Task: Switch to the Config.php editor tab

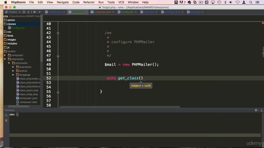Action: pyautogui.click(x=127, y=12)
